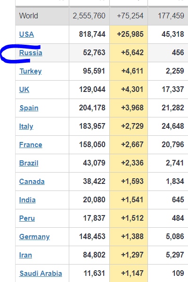Select Russia total cases 52,763 cell
Image resolution: width=188 pixels, height=282 pixels.
90,53
